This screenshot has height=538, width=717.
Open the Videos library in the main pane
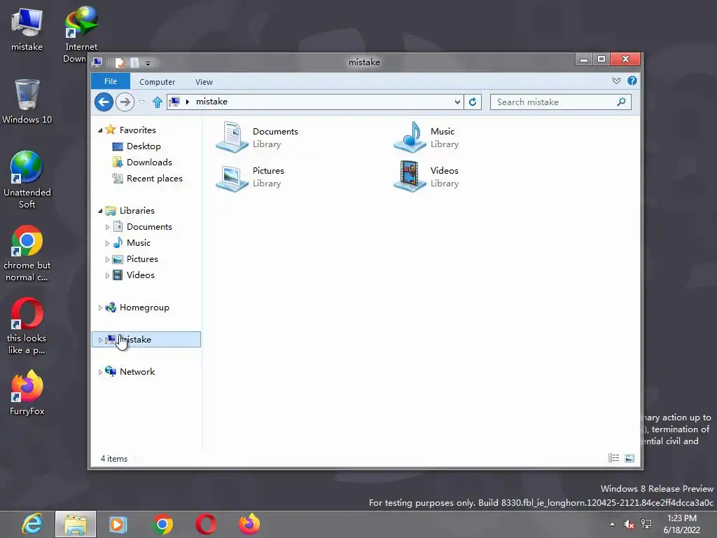[426, 177]
